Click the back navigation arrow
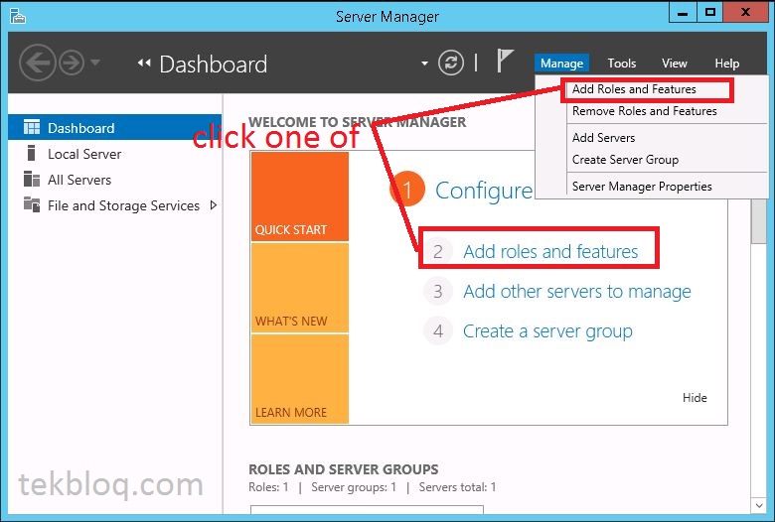This screenshot has height=522, width=775. coord(37,63)
